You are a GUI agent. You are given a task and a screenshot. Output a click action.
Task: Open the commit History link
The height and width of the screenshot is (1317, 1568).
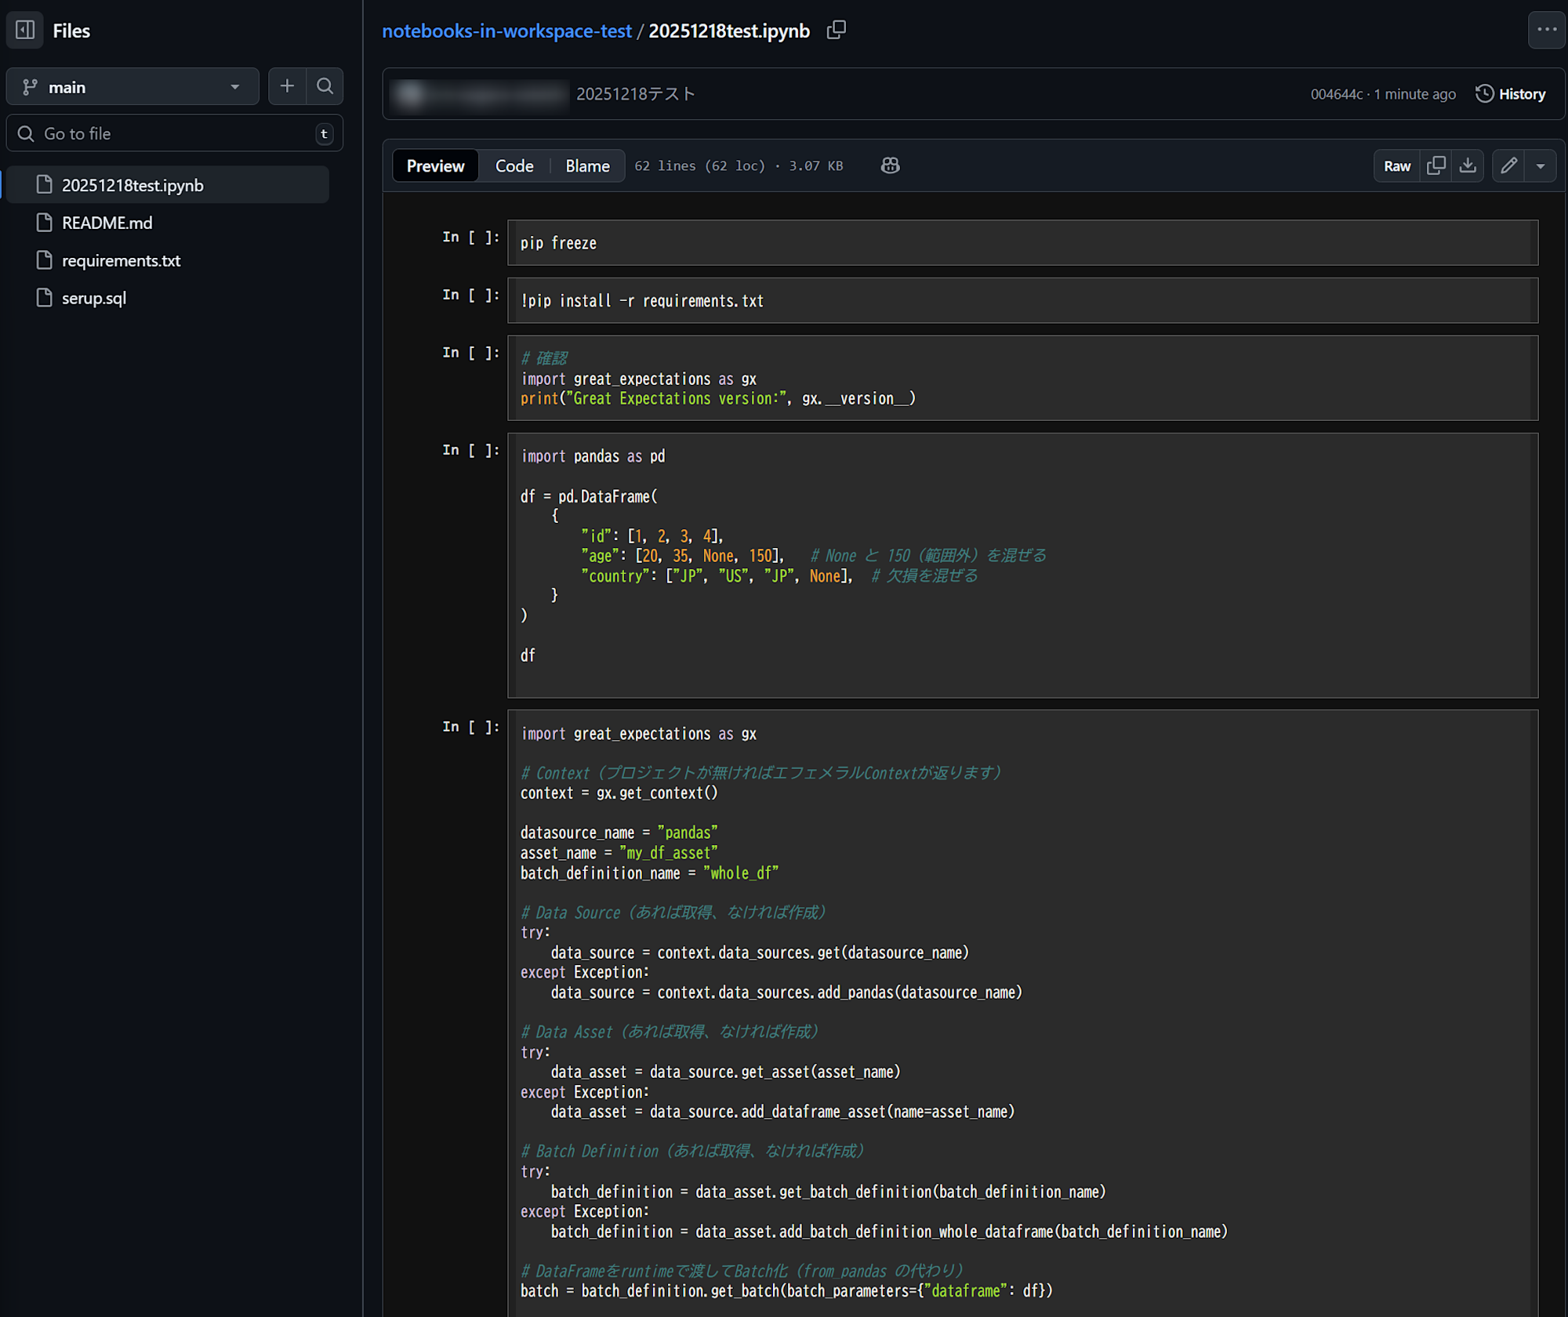click(1511, 94)
